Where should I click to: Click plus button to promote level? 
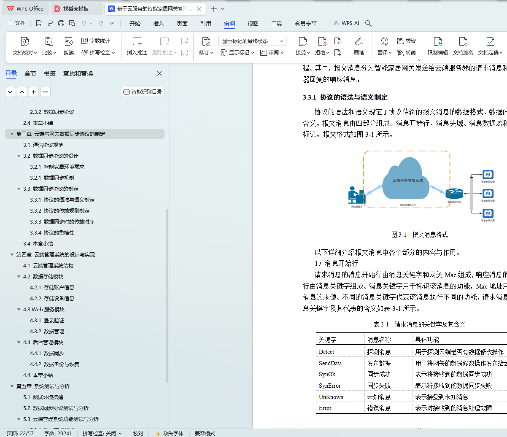(34, 92)
